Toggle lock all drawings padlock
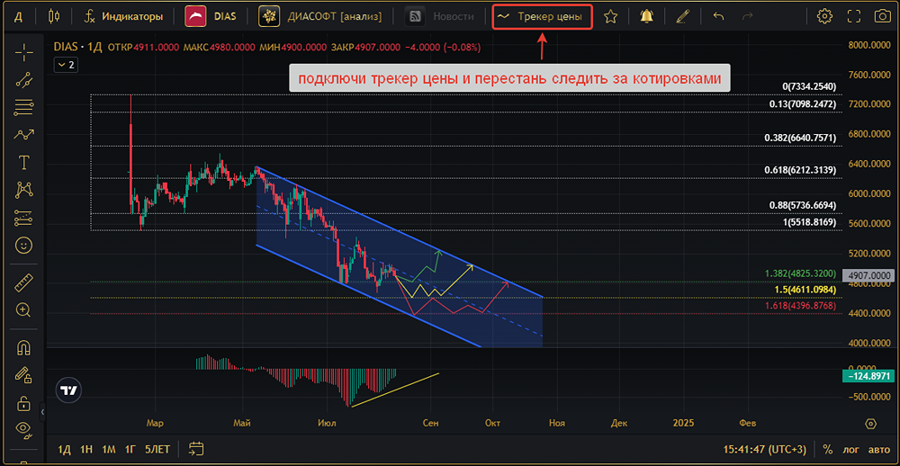Screen dimensions: 900x466 coord(23,403)
